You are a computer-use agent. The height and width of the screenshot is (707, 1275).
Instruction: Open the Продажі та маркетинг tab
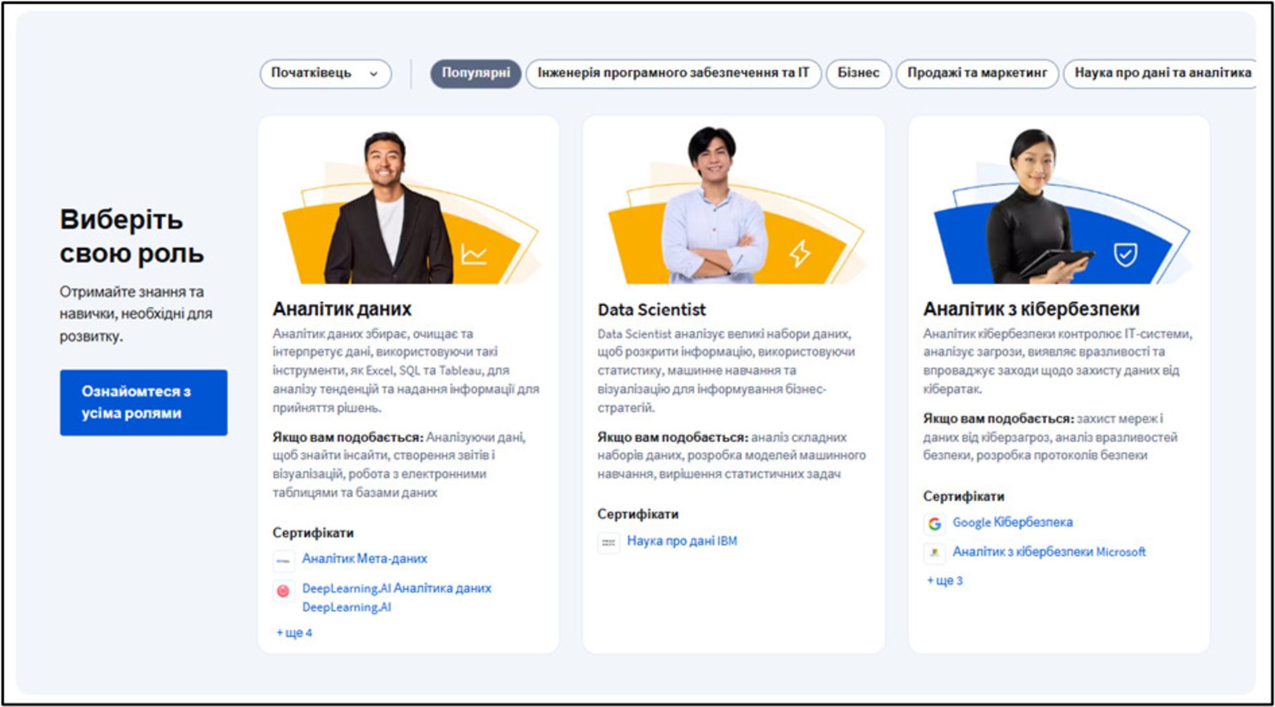(x=977, y=73)
